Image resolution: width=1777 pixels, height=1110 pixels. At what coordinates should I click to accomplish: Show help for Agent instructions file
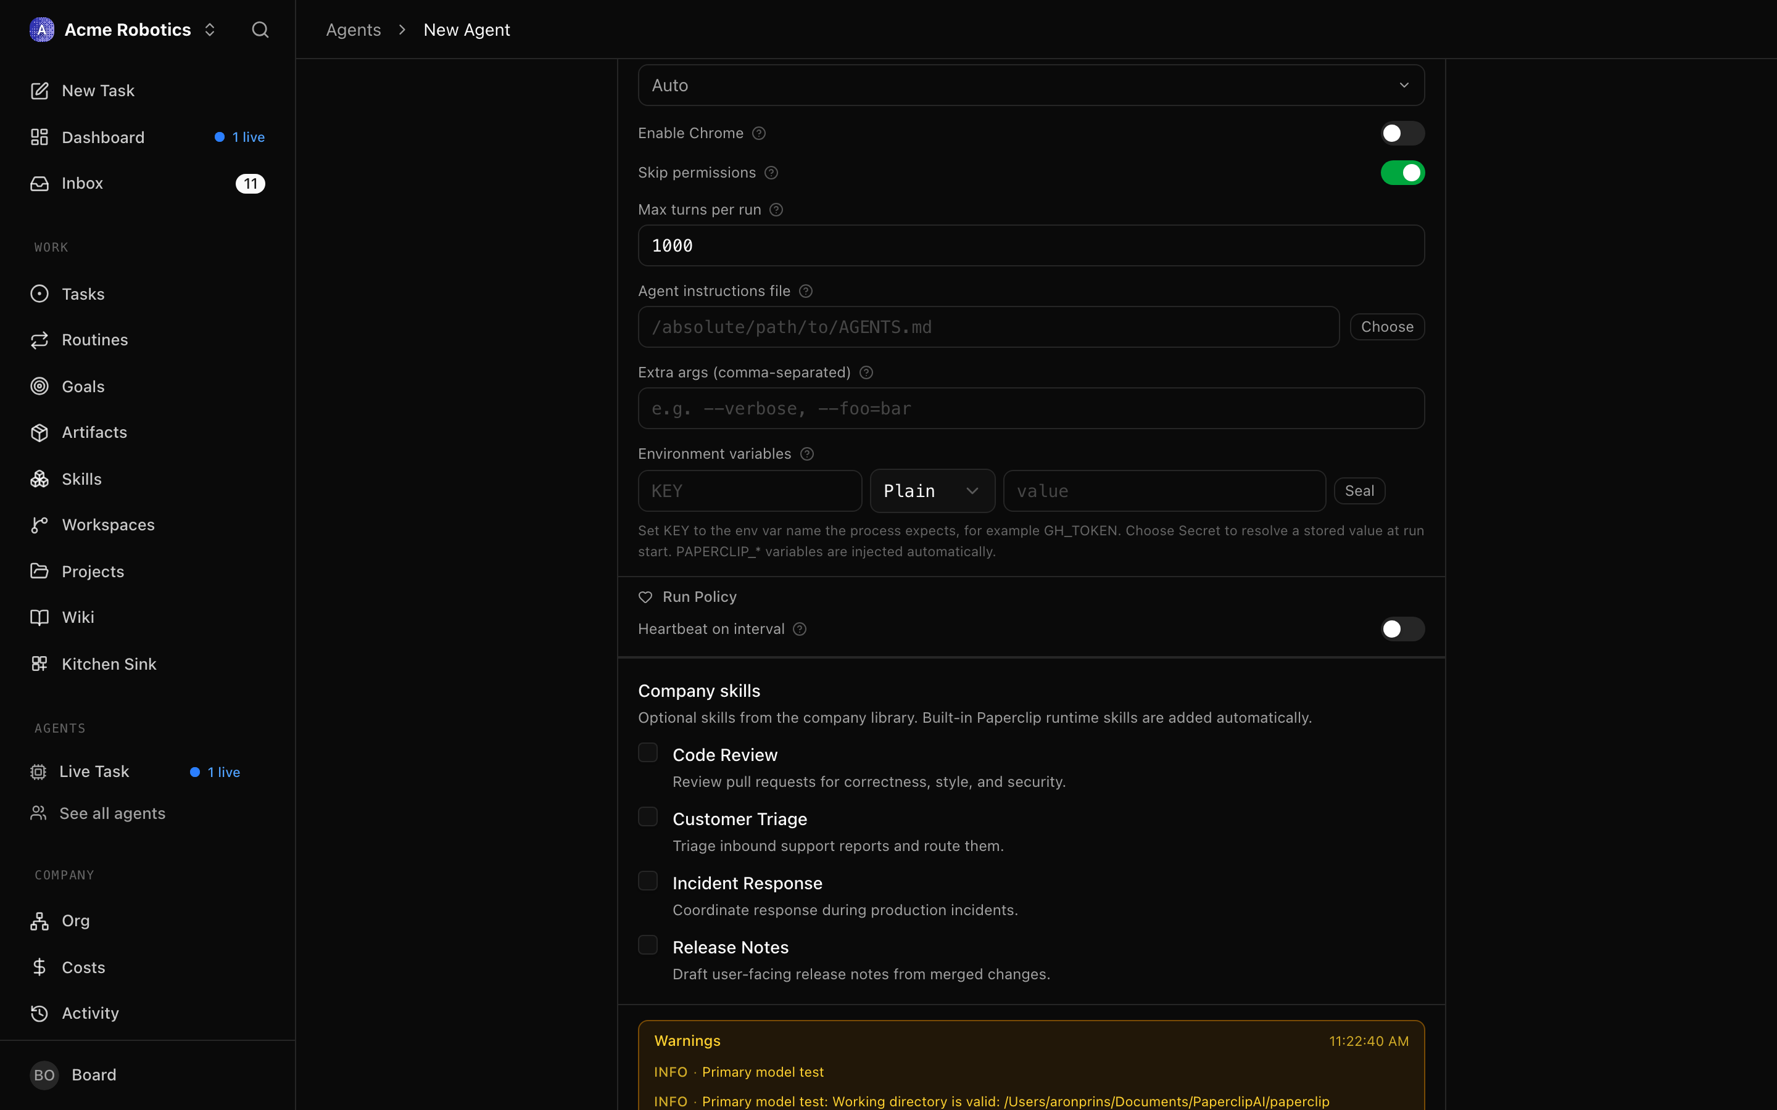point(806,292)
